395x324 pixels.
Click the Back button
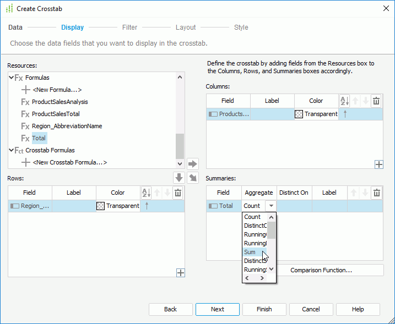171,309
